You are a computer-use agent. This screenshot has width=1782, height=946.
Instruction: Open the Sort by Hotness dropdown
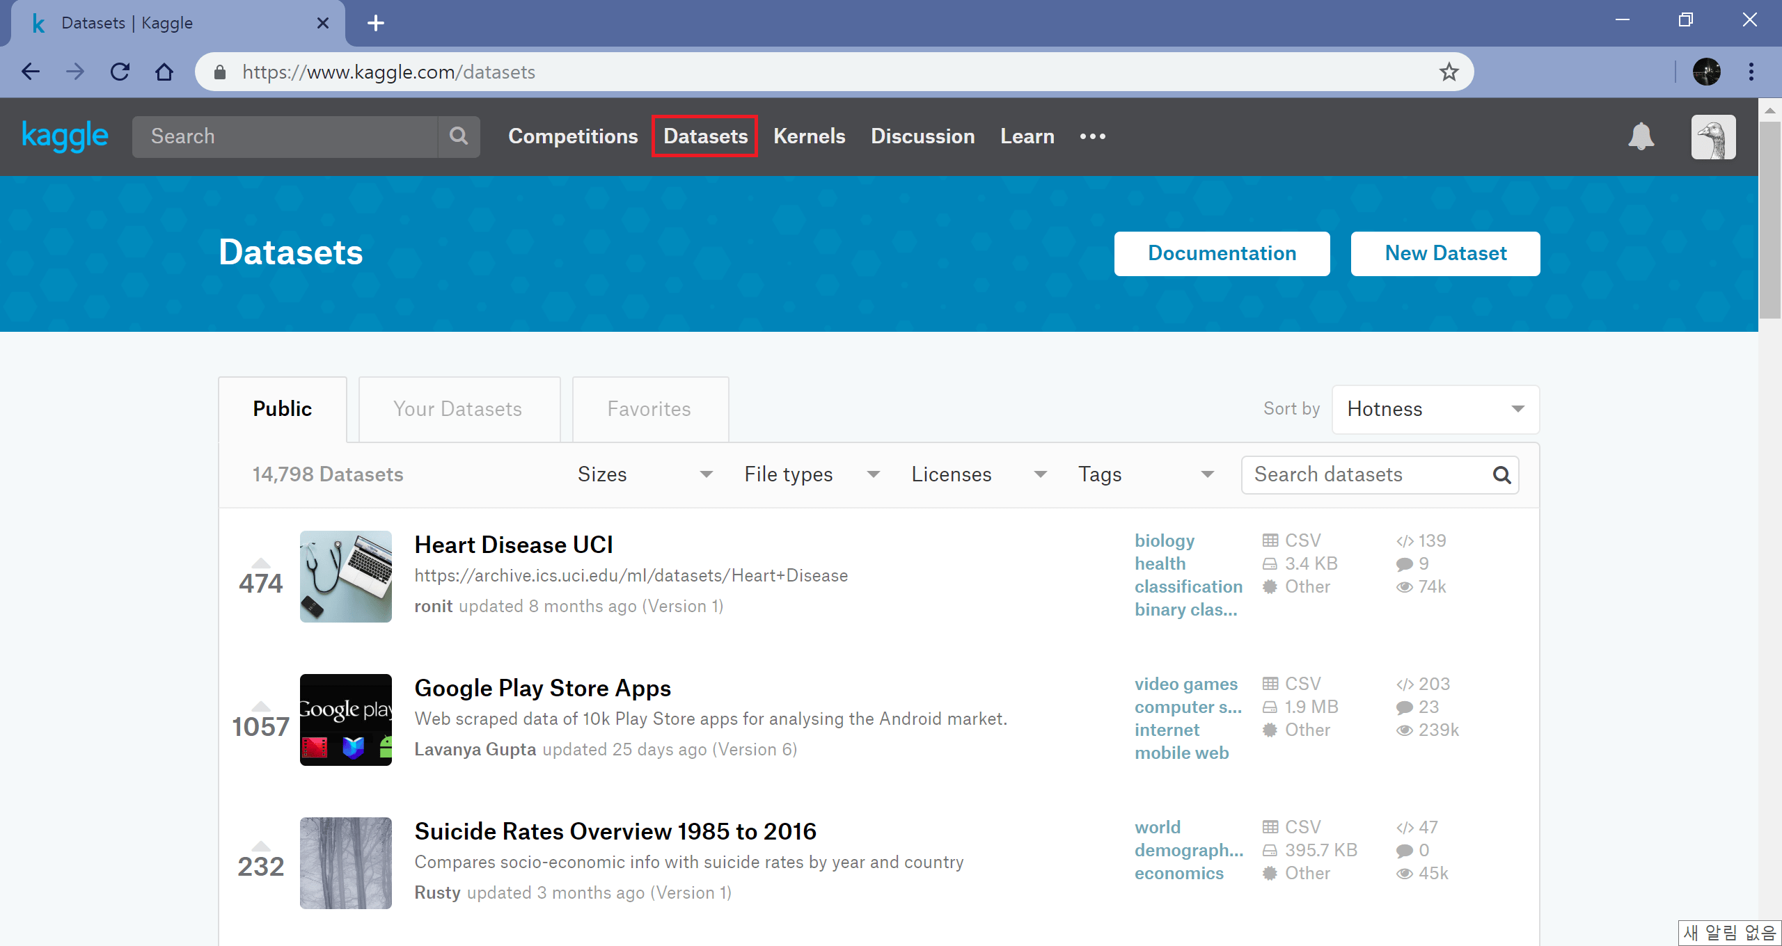(x=1435, y=409)
